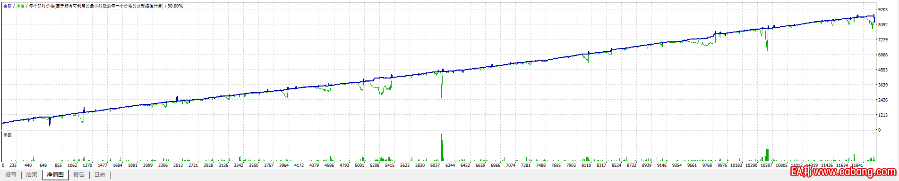Click the 手数 lots panel label

click(8, 135)
